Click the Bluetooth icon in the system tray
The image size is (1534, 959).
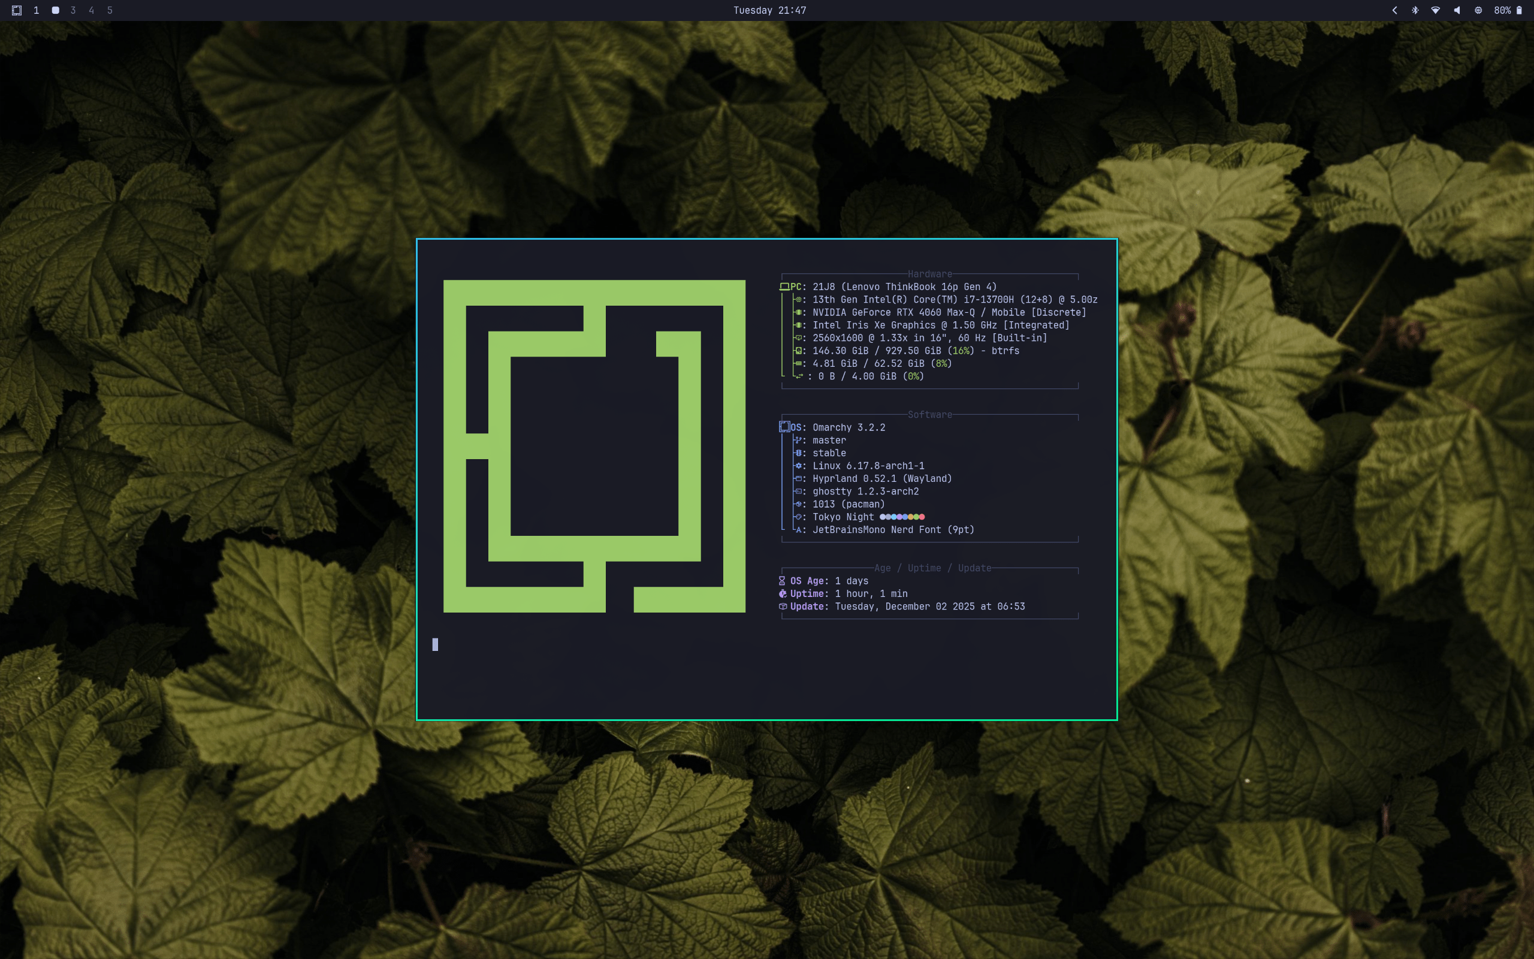tap(1414, 10)
